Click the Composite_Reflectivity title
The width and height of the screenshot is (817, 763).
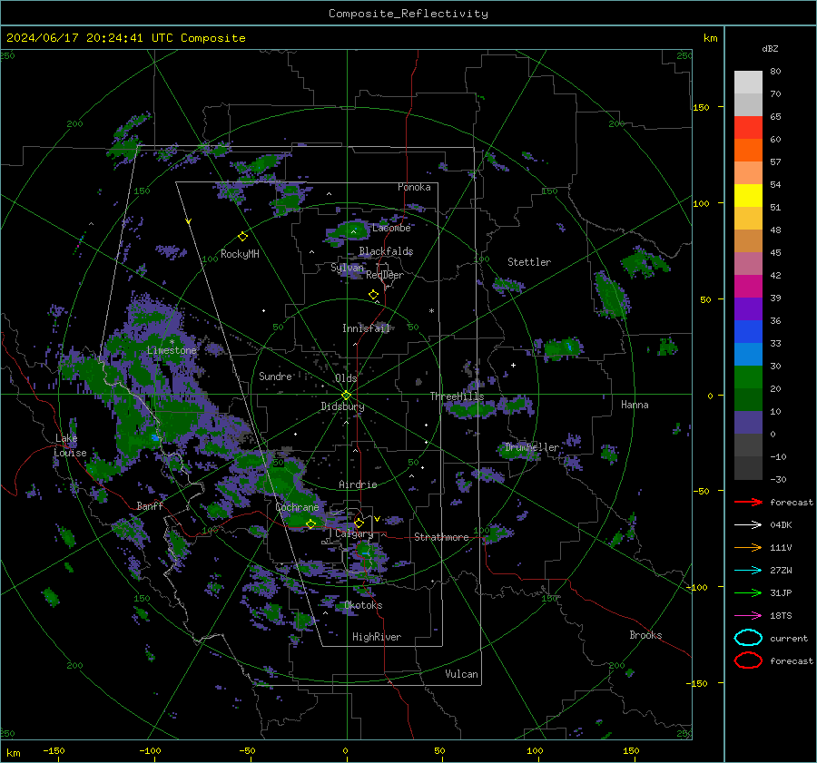pos(408,14)
